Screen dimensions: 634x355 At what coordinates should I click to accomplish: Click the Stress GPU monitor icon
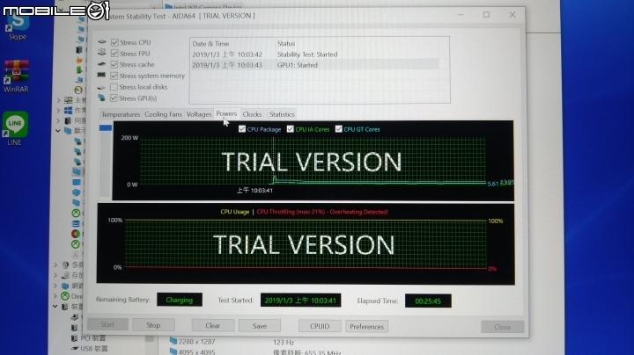[101, 98]
